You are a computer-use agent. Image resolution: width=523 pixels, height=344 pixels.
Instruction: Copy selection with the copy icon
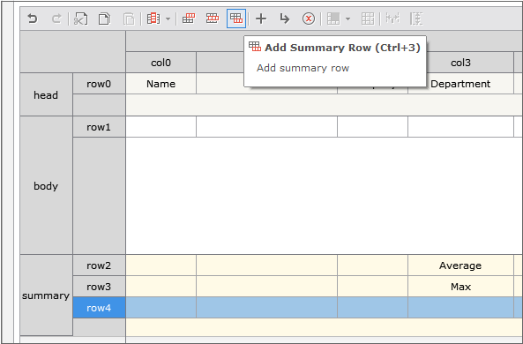pyautogui.click(x=104, y=19)
